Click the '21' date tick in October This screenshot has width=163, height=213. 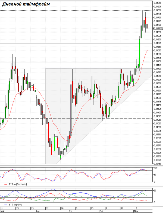pos(122,208)
